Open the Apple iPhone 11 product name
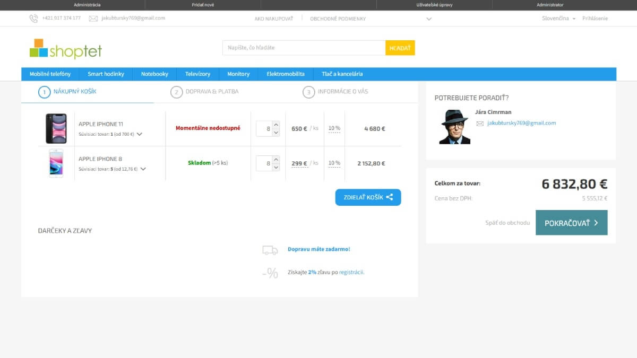Viewport: 637px width, 358px height. click(x=101, y=124)
